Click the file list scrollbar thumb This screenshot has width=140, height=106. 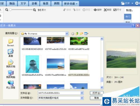[102, 80]
